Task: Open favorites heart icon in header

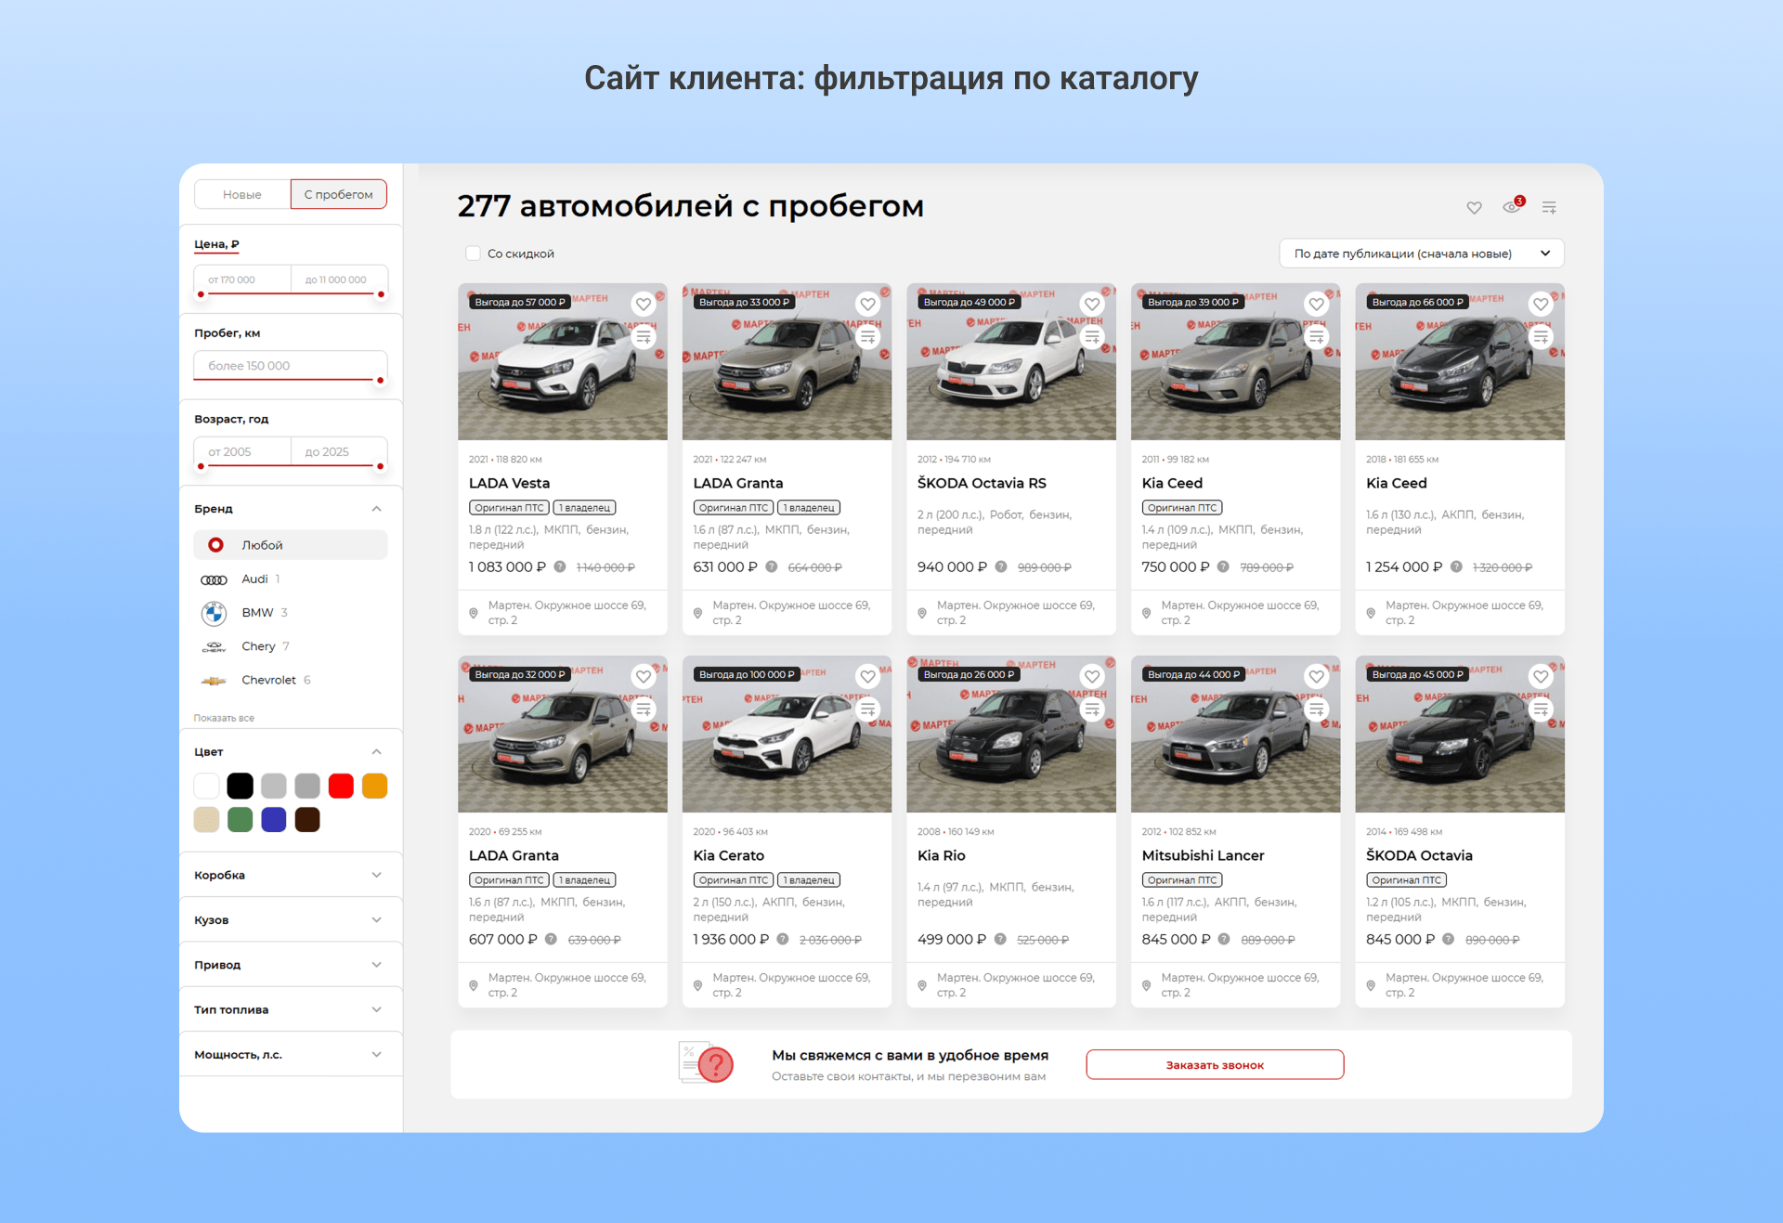Action: click(1474, 207)
